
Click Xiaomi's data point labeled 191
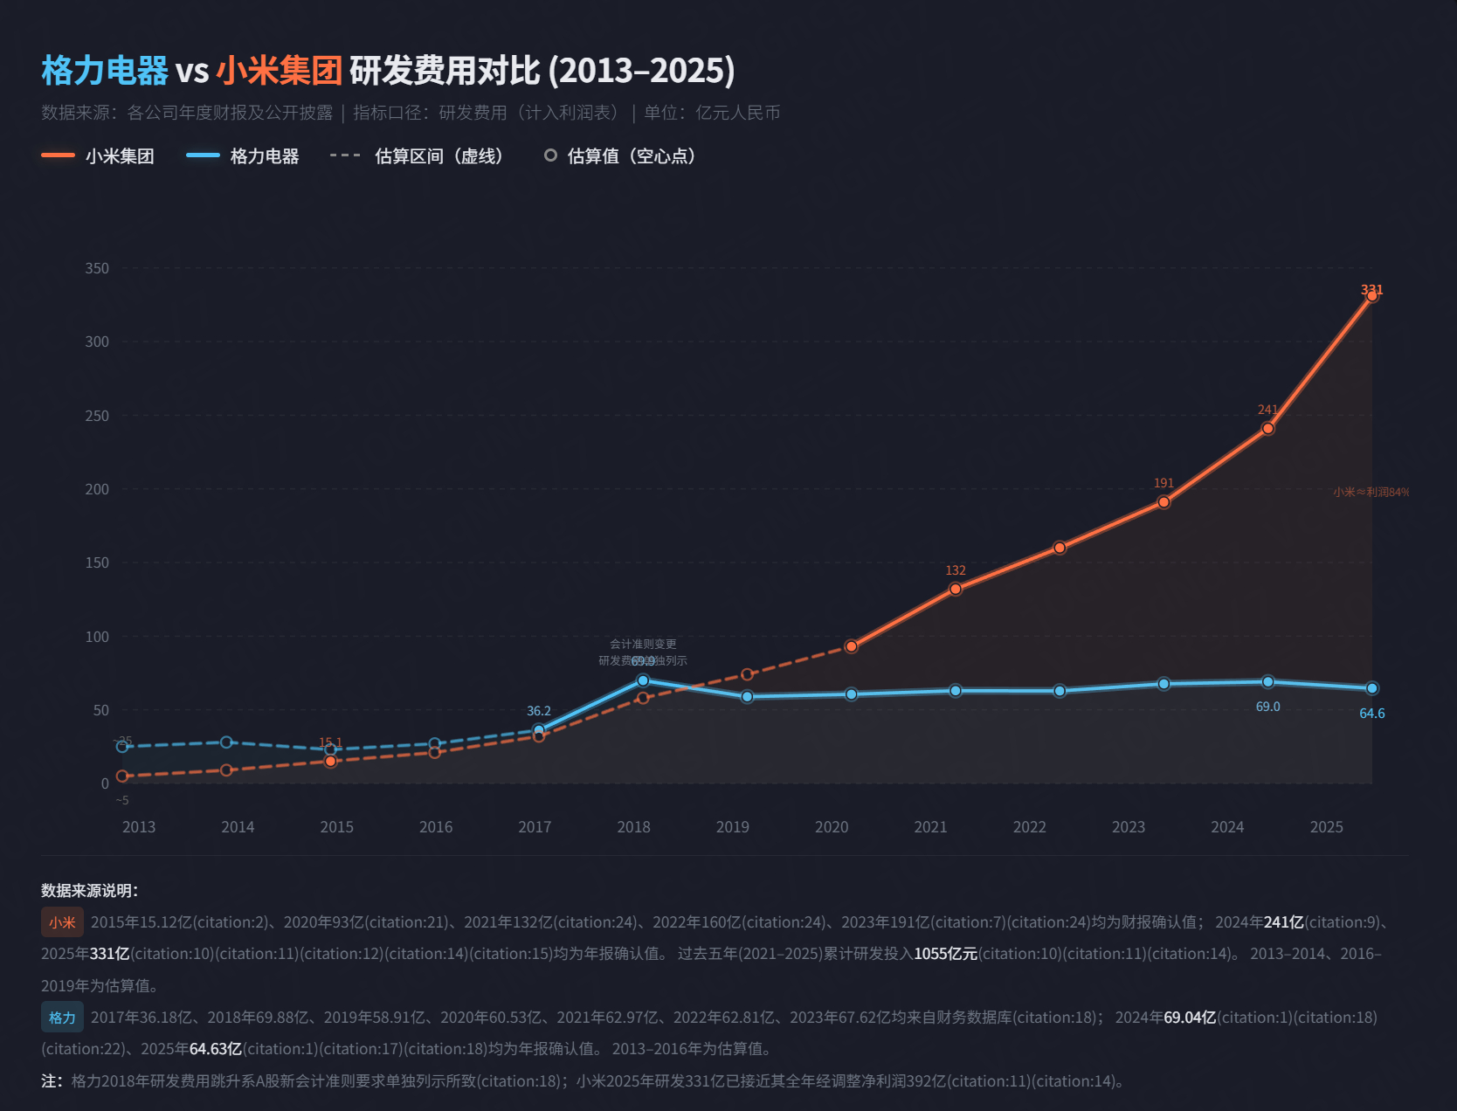[x=1164, y=502]
